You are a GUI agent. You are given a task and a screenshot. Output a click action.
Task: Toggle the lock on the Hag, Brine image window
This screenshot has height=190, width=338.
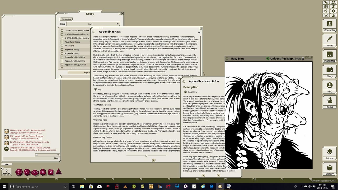pyautogui.click(x=303, y=59)
